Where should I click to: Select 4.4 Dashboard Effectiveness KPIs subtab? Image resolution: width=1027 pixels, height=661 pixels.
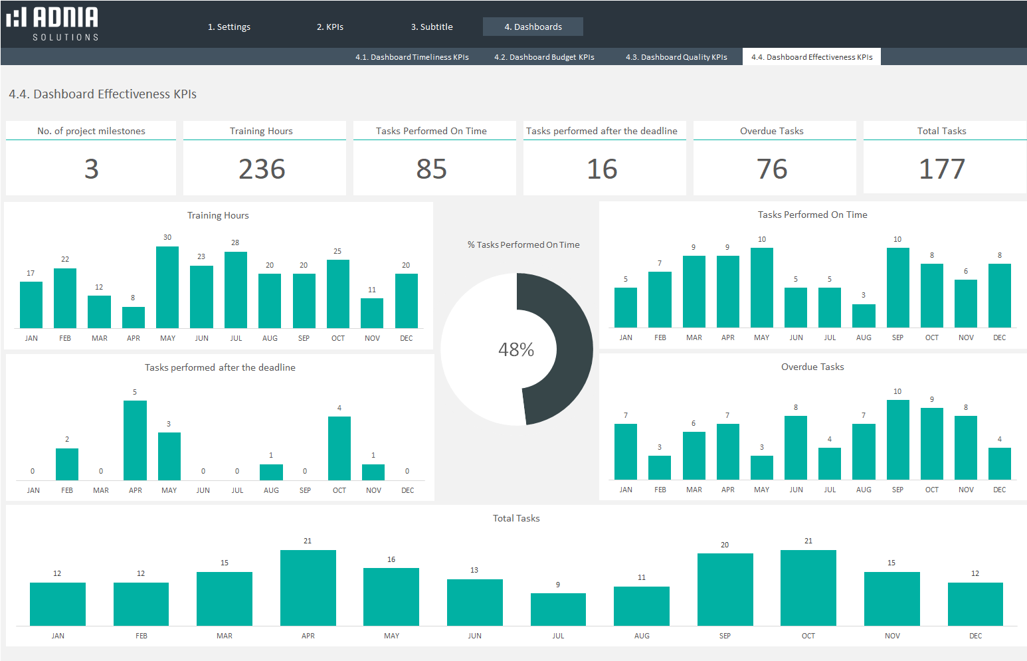(812, 57)
